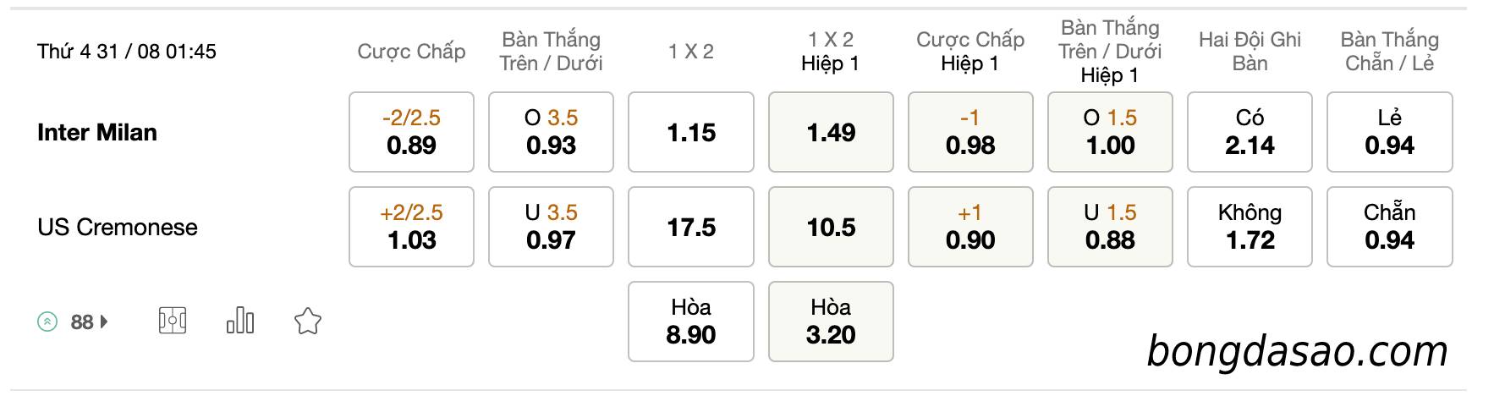The height and width of the screenshot is (396, 1494).
Task: Mark match as favorite with star icon
Action: coord(307,322)
